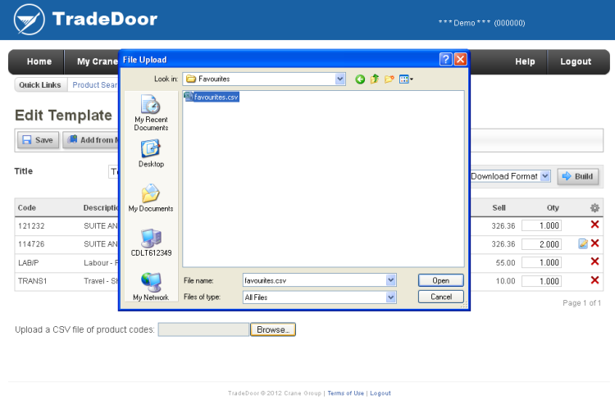Click the Cancel button

(441, 297)
